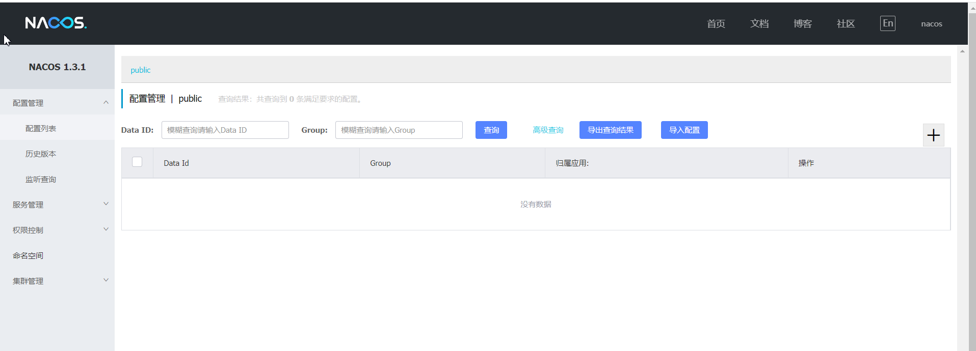
Task: Open 配置列表 in the sidebar
Action: (41, 128)
